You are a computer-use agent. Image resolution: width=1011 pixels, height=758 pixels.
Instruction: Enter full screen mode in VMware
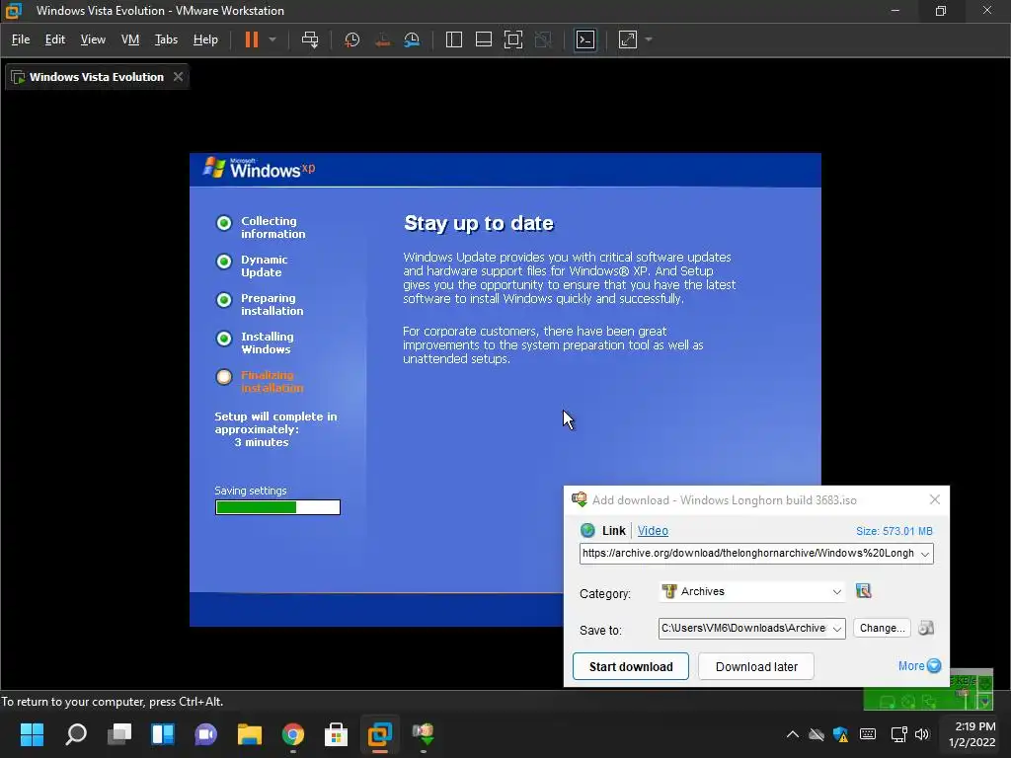tap(513, 39)
